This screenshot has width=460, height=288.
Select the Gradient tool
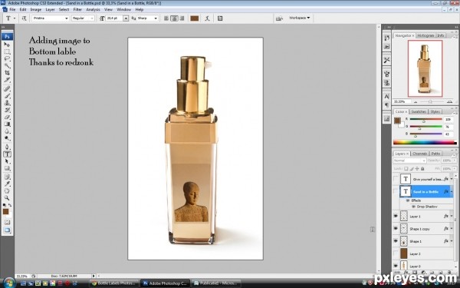(x=7, y=124)
